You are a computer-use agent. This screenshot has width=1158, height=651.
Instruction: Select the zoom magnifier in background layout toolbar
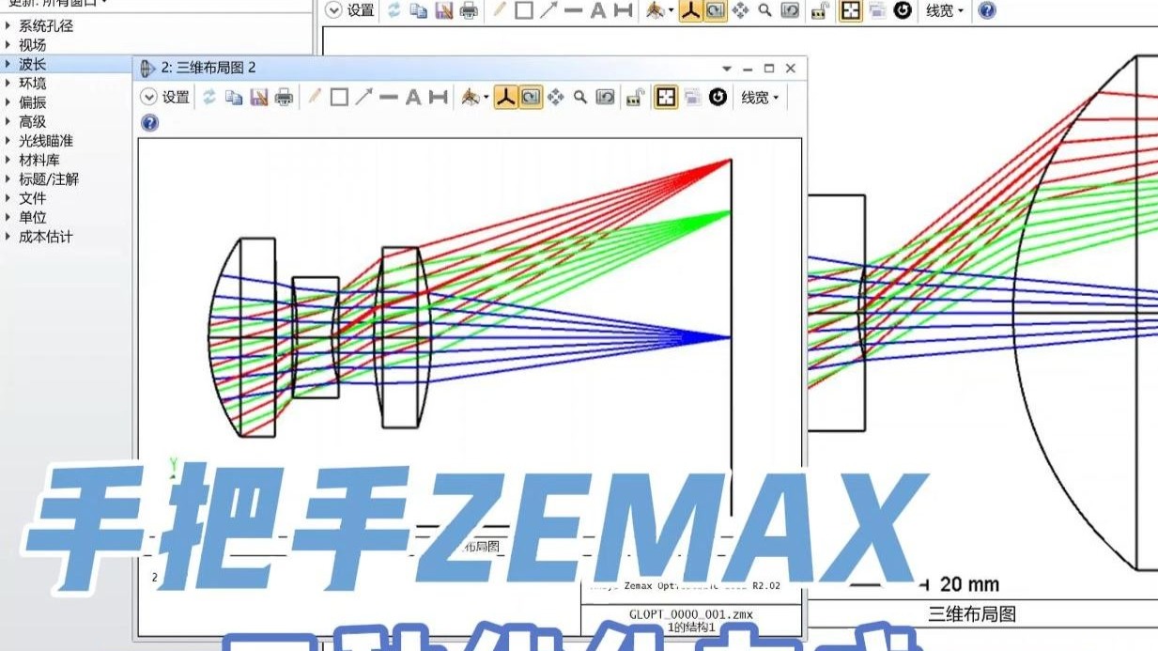pyautogui.click(x=765, y=10)
